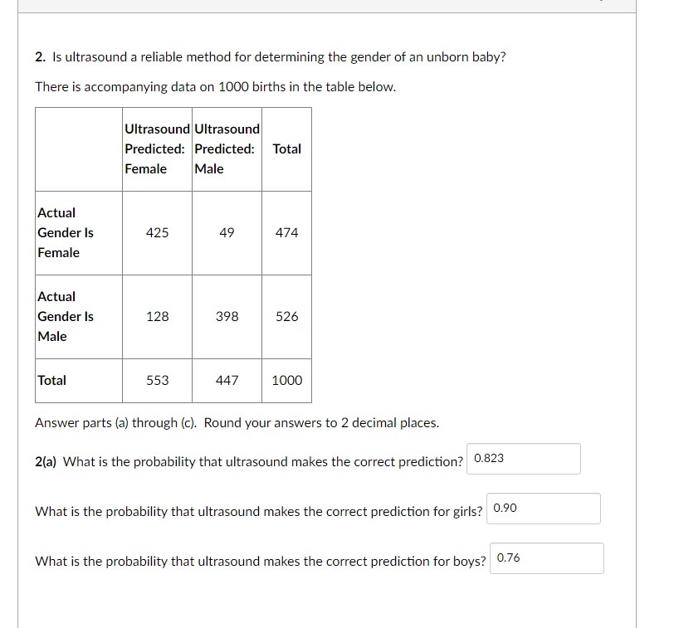Select the answer box showing 0.90
The width and height of the screenshot is (674, 628).
pos(544,508)
